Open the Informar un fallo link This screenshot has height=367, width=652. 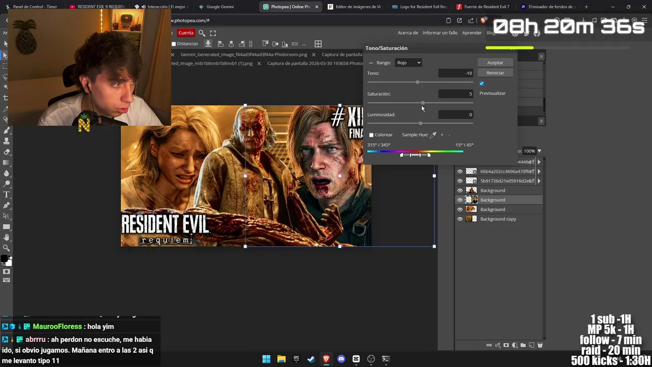point(440,33)
